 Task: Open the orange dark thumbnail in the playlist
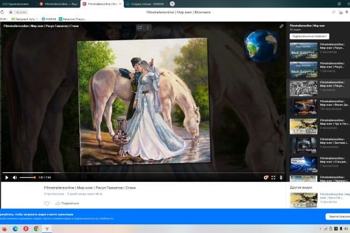pyautogui.click(x=303, y=107)
